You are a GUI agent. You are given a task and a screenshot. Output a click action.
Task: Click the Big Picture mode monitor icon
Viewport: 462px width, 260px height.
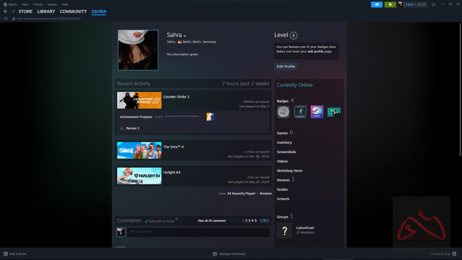tap(433, 4)
